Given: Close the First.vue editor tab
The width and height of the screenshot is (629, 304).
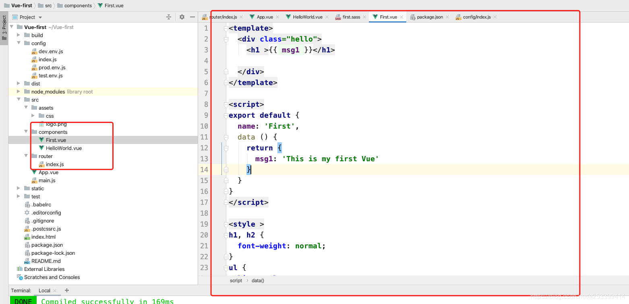Looking at the screenshot, I should pos(401,17).
